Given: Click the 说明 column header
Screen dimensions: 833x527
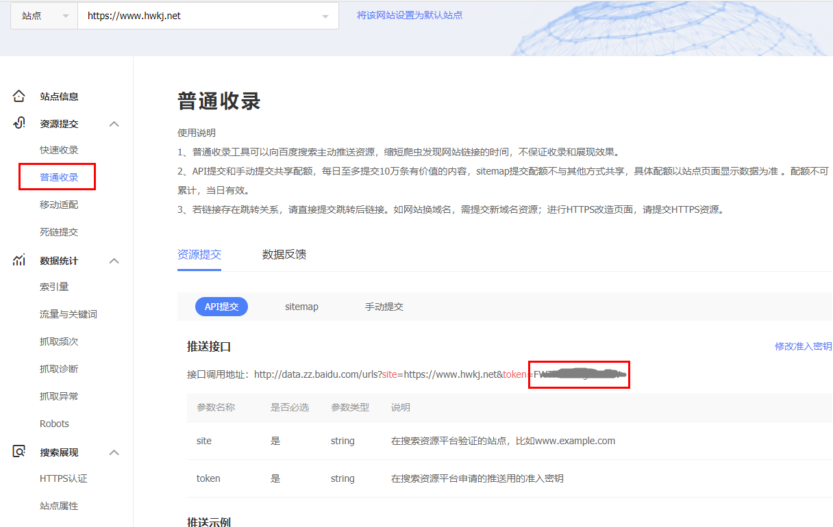Looking at the screenshot, I should [x=401, y=407].
